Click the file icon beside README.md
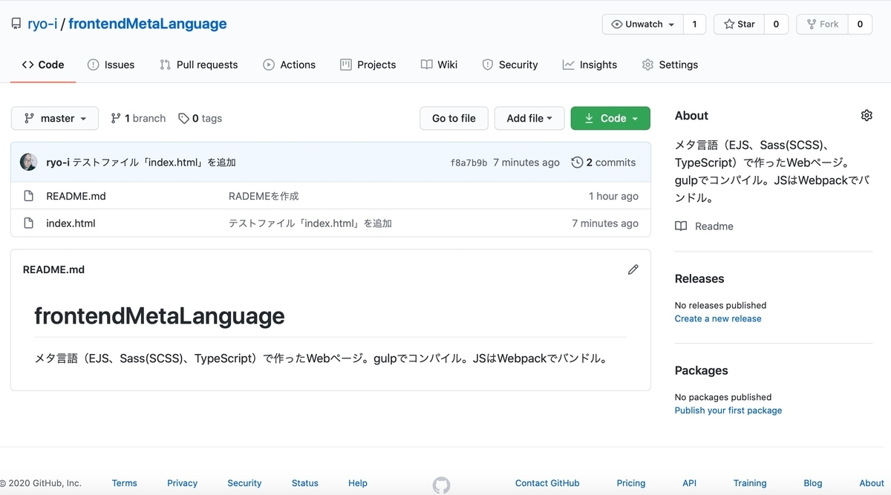 click(29, 196)
